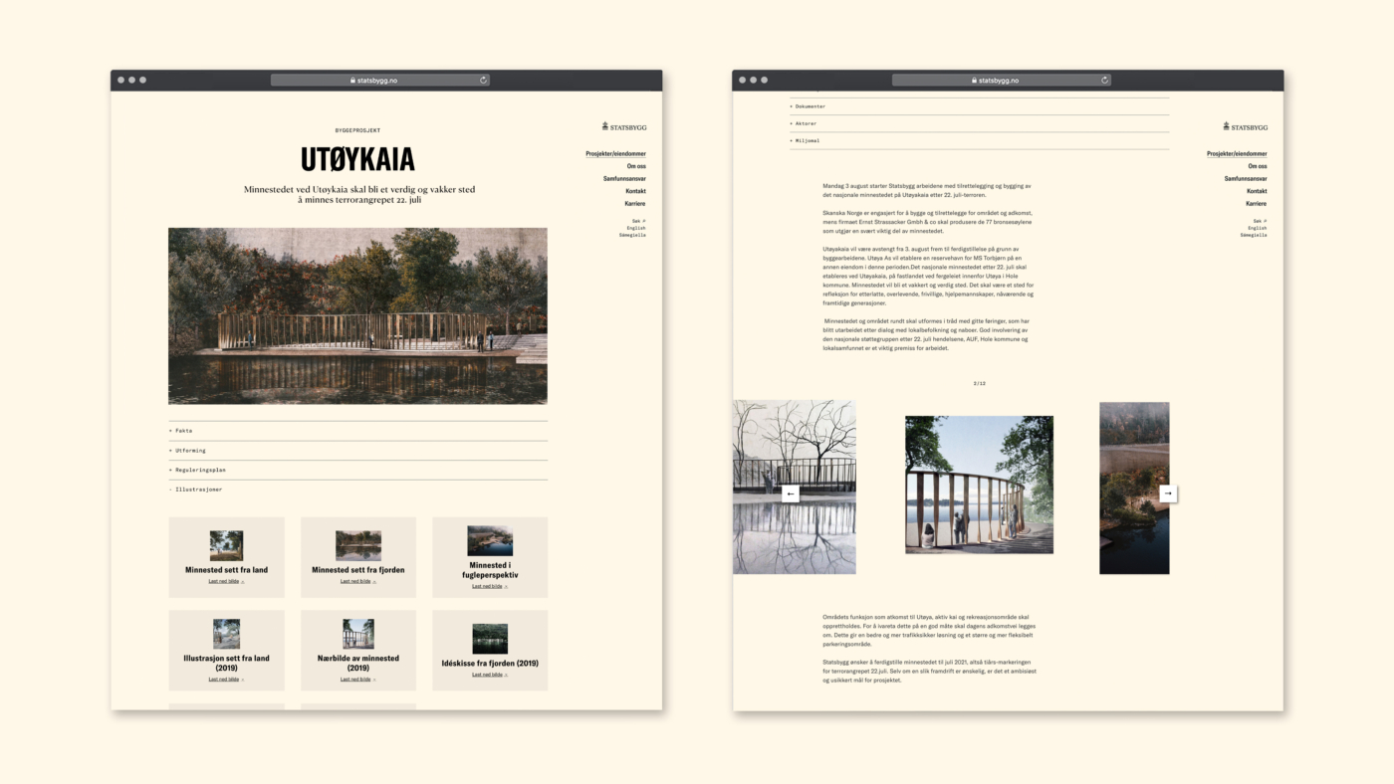The image size is (1394, 784).
Task: Click address bar in right browser window
Action: pyautogui.click(x=1001, y=81)
